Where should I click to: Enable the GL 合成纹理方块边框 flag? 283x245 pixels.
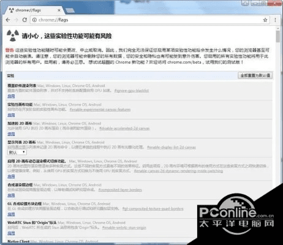tap(11, 214)
